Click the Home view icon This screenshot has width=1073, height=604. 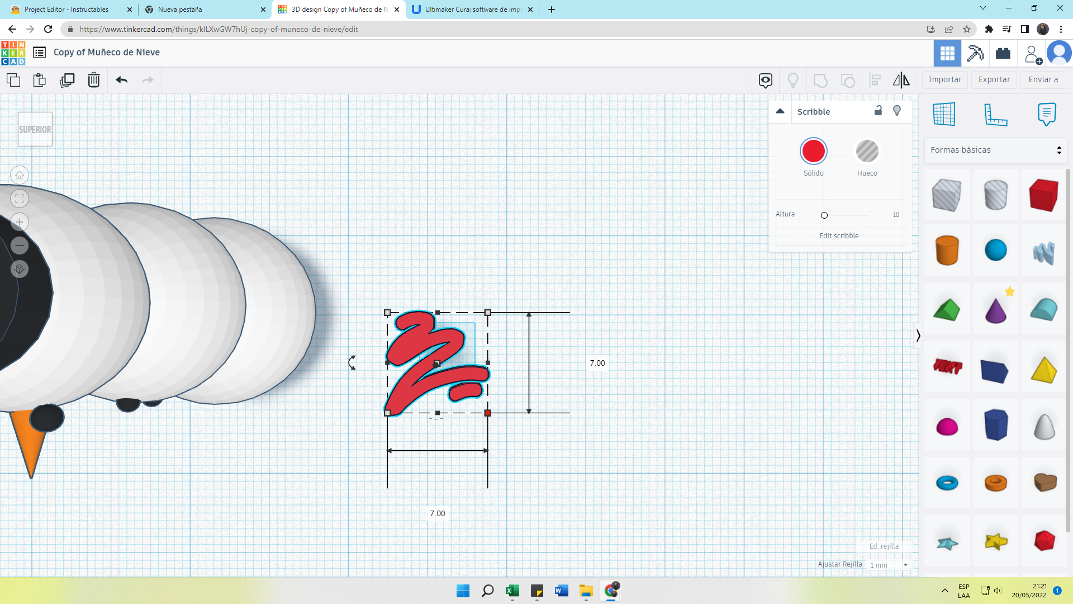(20, 175)
